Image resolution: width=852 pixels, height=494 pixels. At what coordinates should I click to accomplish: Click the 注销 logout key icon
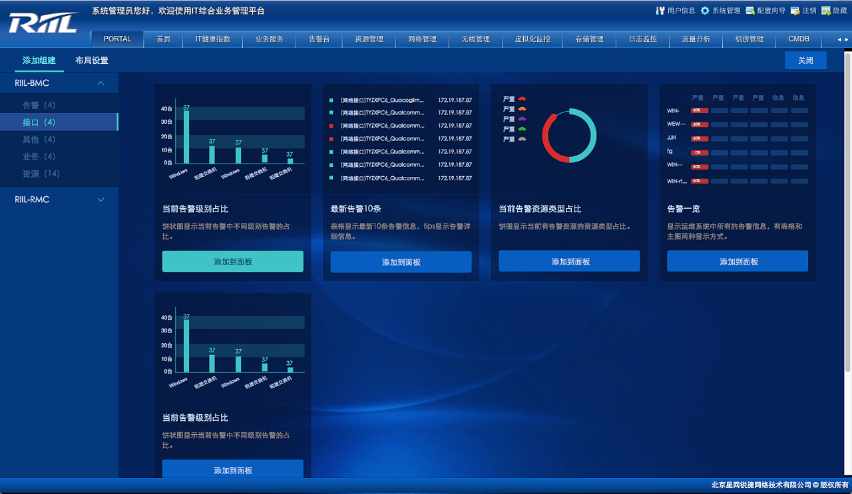point(795,11)
